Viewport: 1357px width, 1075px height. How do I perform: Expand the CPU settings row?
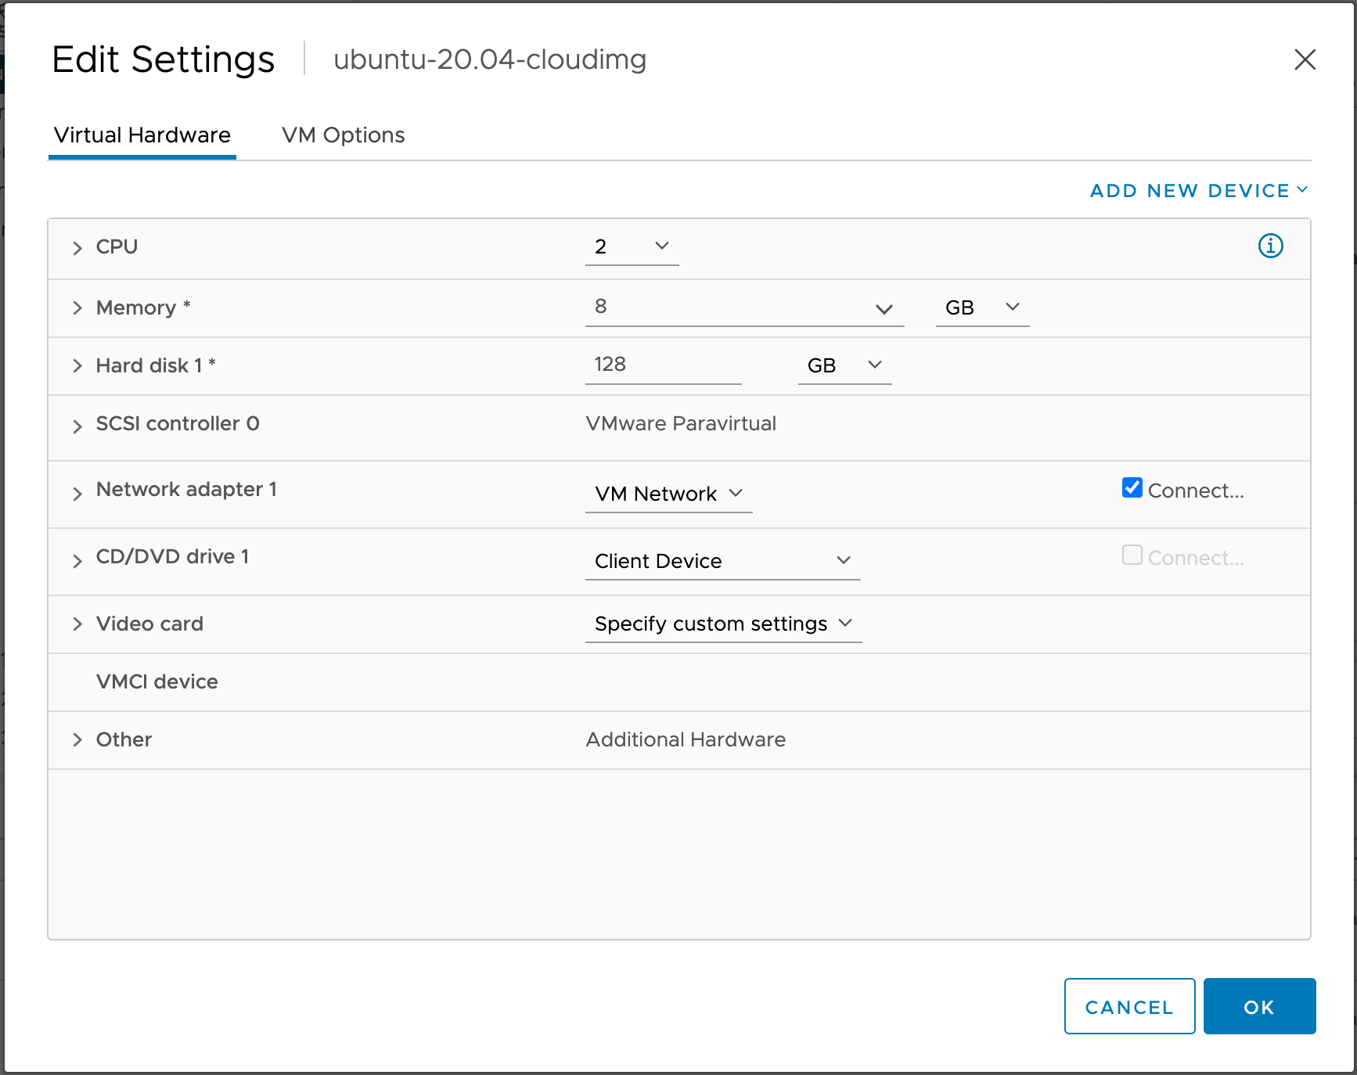[x=77, y=247]
